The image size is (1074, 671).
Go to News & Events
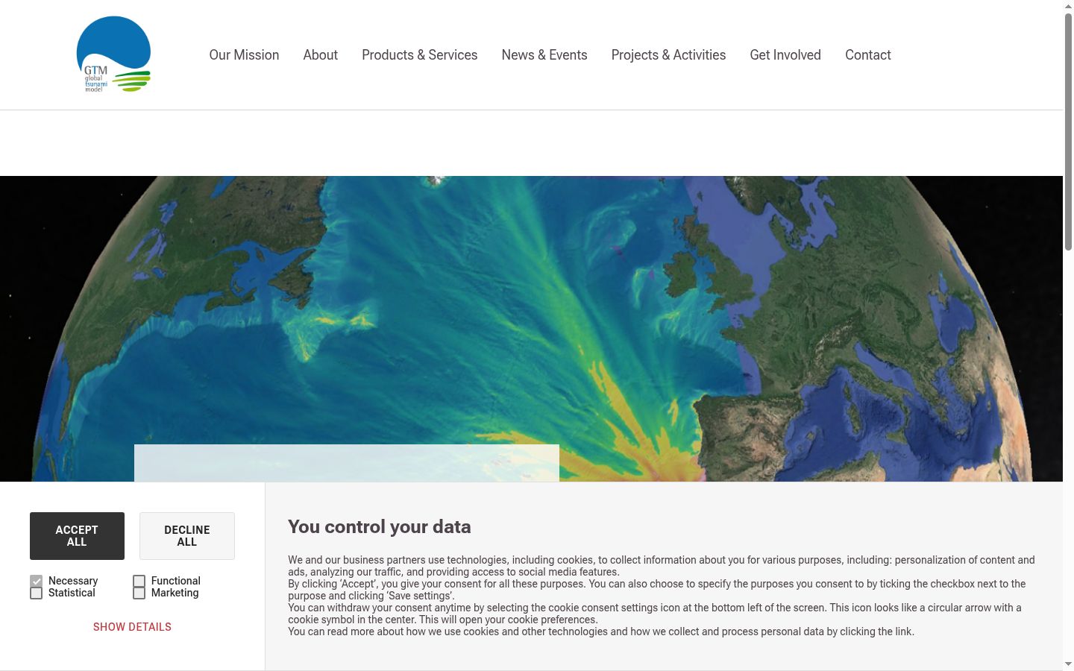click(x=544, y=55)
